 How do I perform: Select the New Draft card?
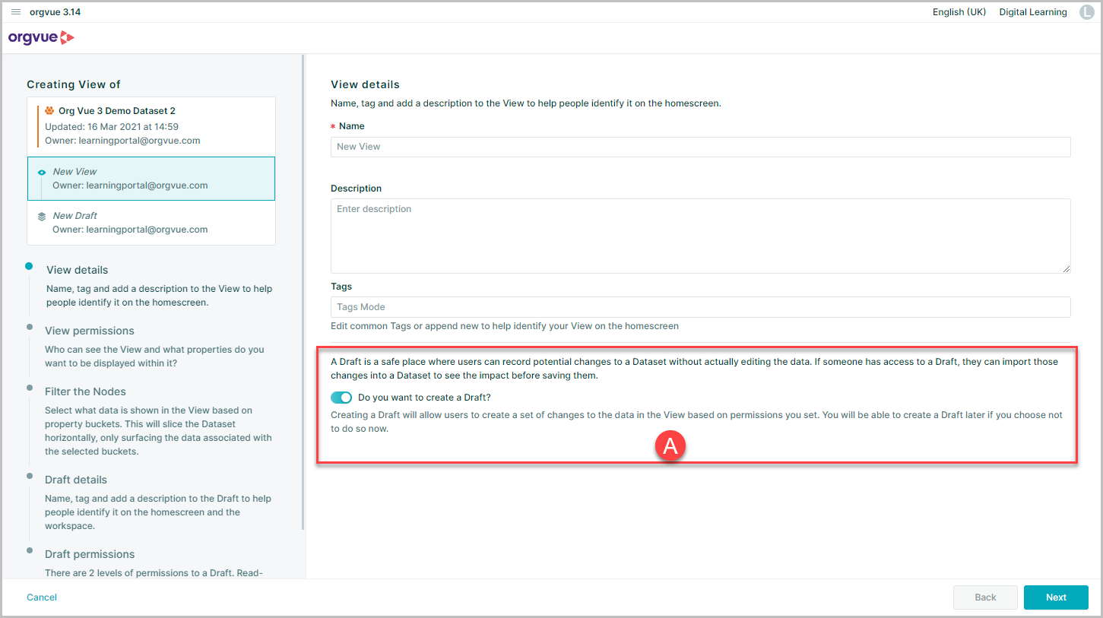click(151, 223)
